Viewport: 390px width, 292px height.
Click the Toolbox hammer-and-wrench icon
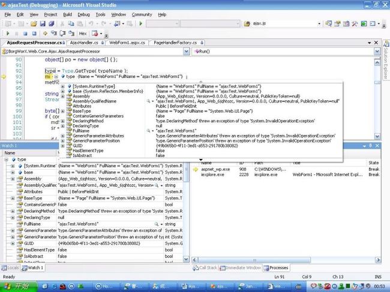355,23
